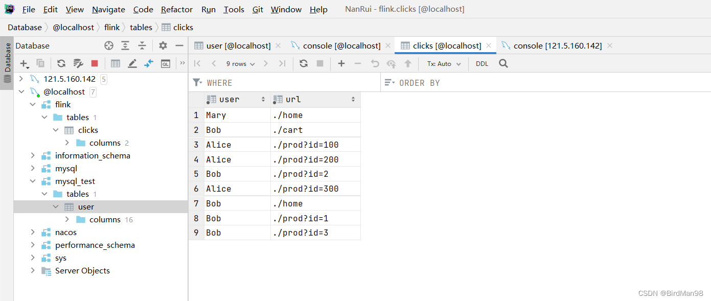
Task: Open the Refactor menu
Action: 177,9
